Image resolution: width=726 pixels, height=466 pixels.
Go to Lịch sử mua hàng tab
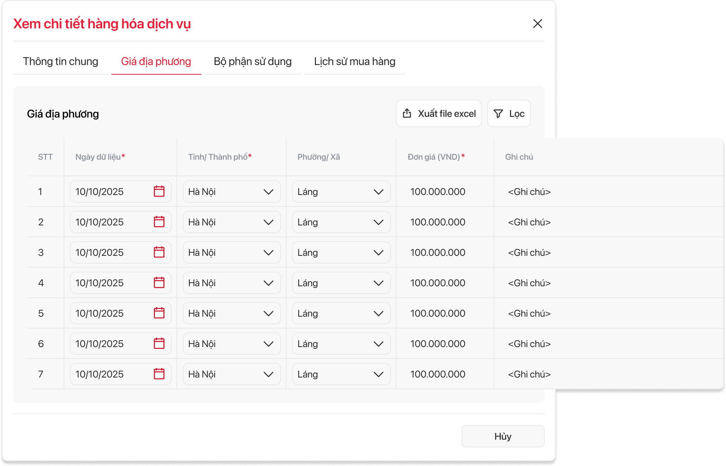point(355,62)
